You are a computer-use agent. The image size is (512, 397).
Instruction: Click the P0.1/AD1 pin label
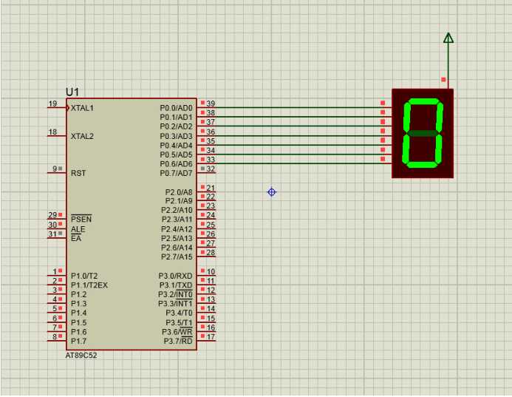coord(176,118)
